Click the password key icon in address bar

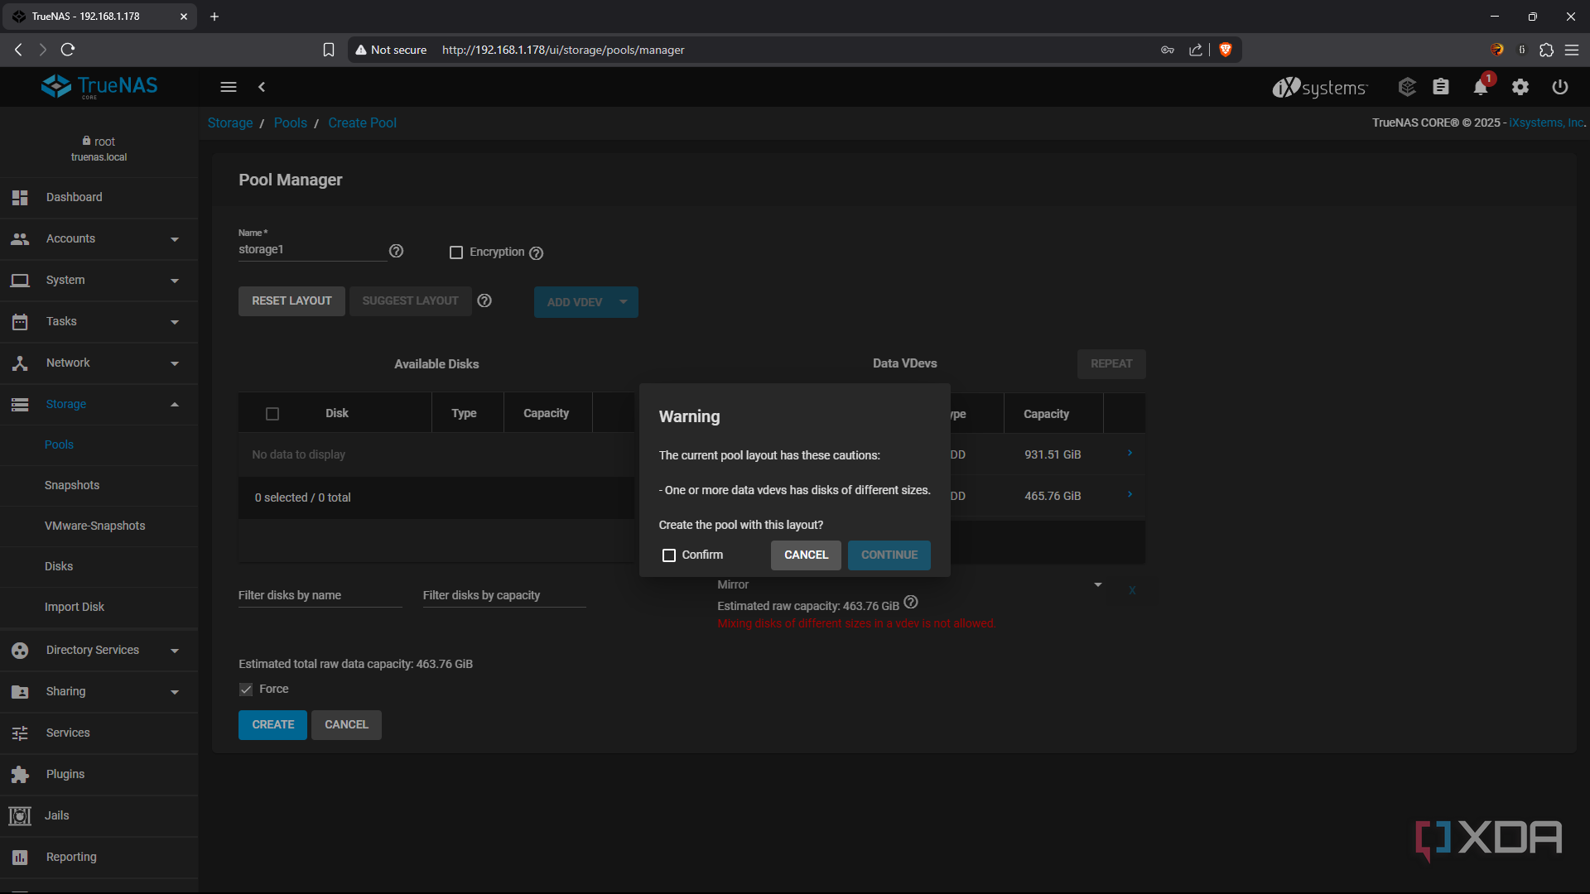[1168, 50]
